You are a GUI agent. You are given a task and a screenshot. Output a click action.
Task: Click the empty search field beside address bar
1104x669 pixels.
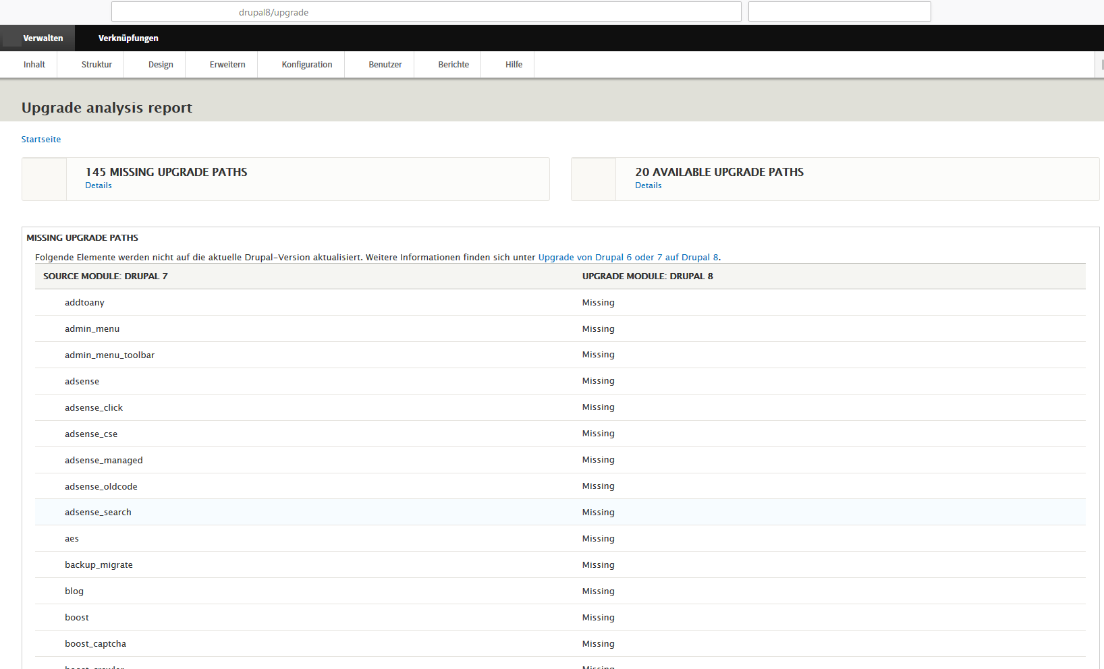tap(839, 11)
